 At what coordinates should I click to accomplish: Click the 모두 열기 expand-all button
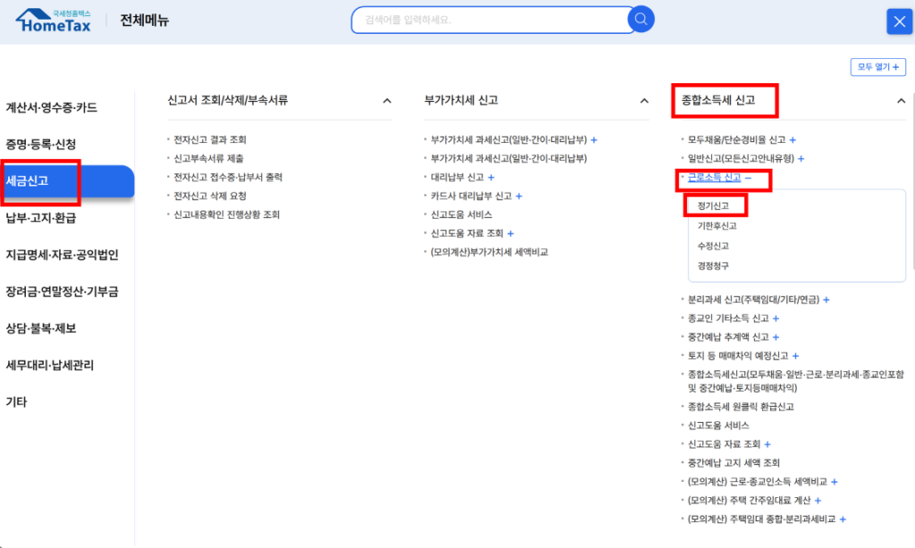pyautogui.click(x=877, y=67)
